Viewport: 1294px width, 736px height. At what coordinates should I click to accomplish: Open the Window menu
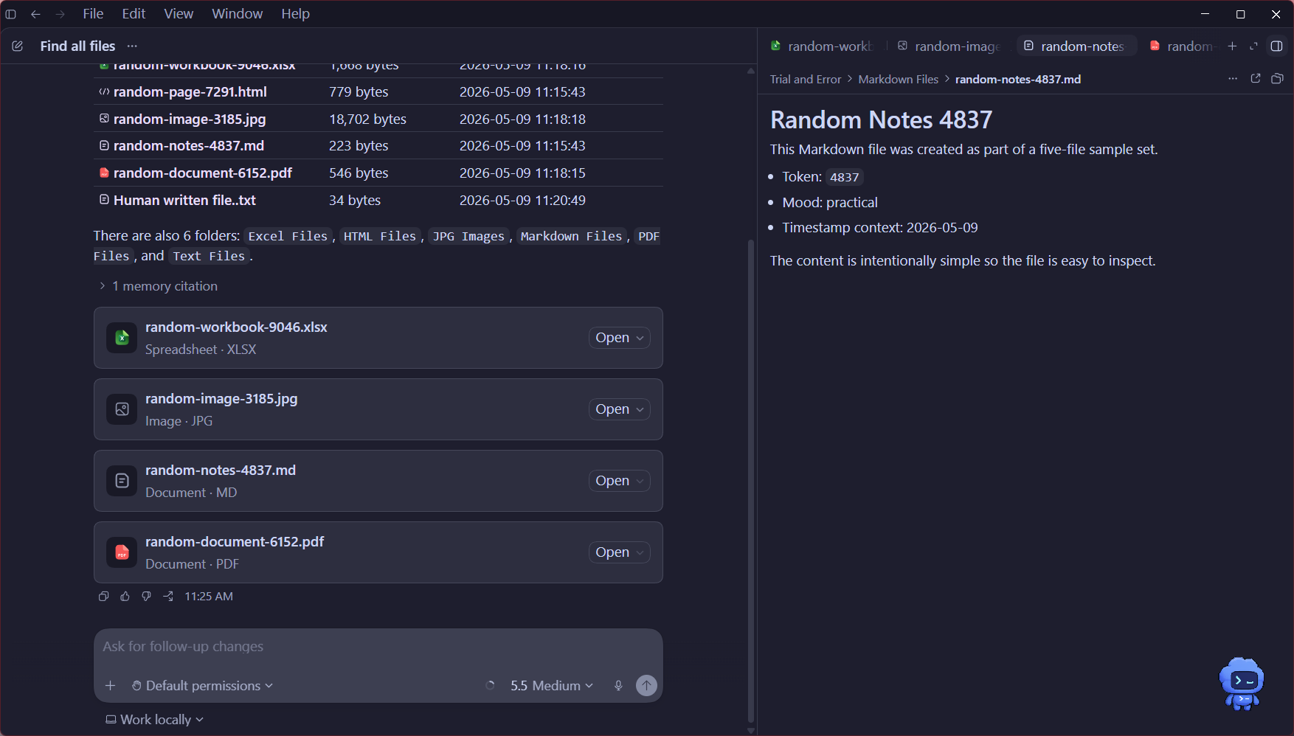(237, 14)
